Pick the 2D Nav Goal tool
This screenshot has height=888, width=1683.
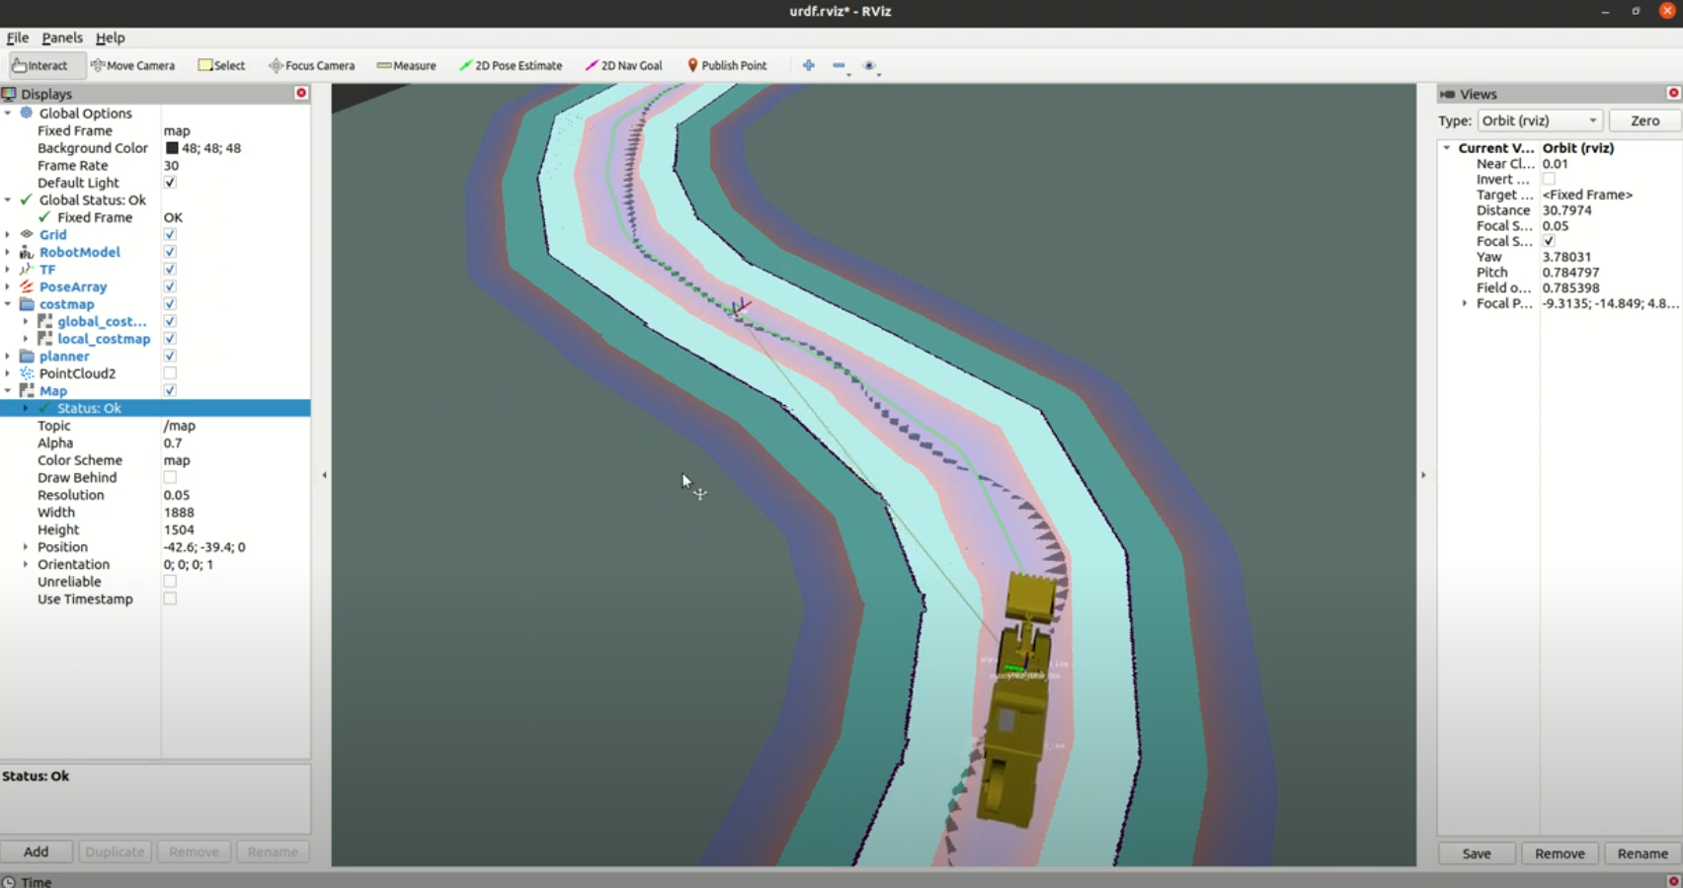[623, 65]
